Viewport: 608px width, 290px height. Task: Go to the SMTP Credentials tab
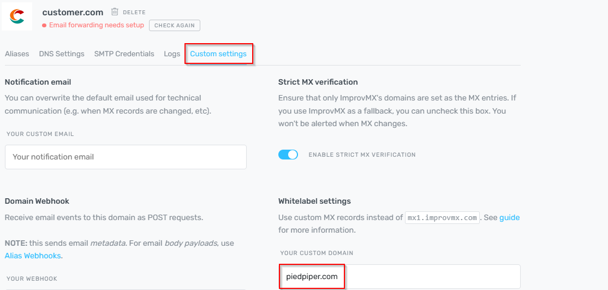[124, 54]
